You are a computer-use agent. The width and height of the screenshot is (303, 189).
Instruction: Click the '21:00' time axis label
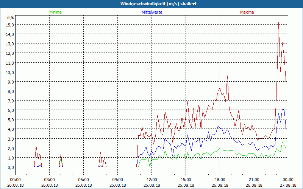point(254,180)
